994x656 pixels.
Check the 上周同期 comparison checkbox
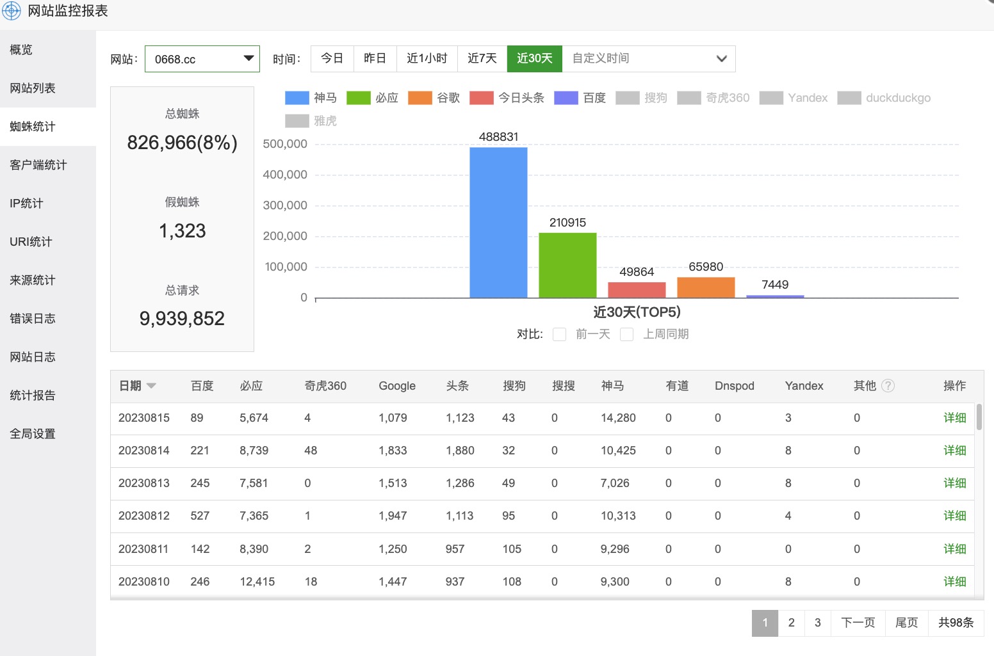point(627,335)
